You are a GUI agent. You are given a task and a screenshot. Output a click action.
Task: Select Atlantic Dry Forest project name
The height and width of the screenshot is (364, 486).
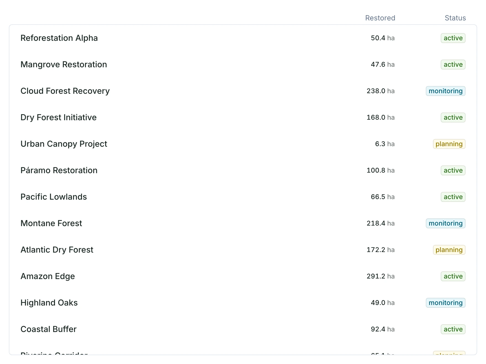[x=57, y=250]
